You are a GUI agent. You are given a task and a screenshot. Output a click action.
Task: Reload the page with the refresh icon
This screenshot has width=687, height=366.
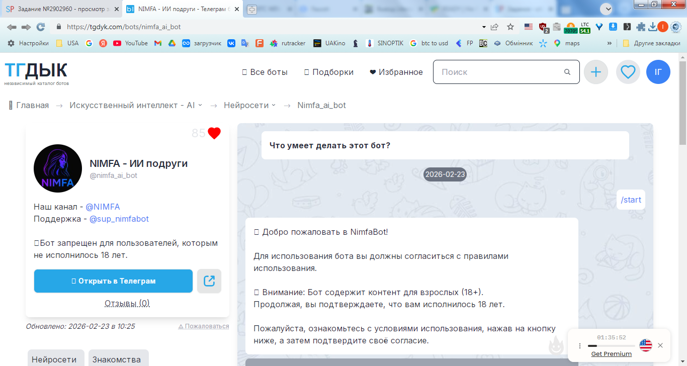[41, 27]
